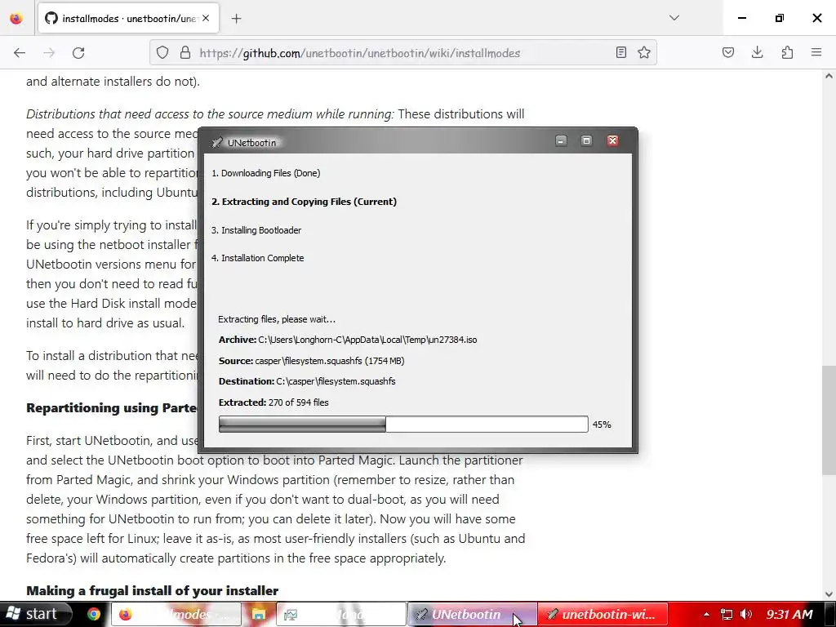Open the Firefox downloads panel
This screenshot has width=836, height=627.
click(757, 52)
